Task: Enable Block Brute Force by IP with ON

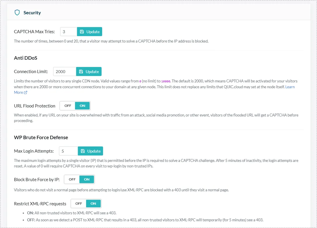Action: 87,179
